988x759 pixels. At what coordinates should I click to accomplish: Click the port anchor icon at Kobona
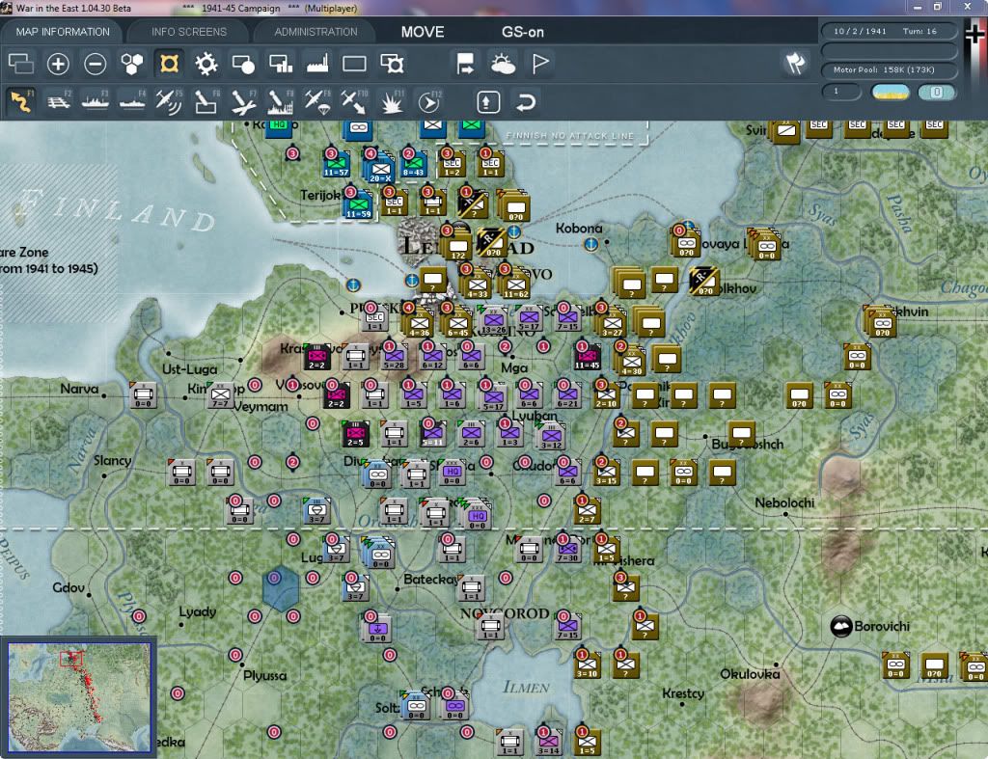[590, 244]
